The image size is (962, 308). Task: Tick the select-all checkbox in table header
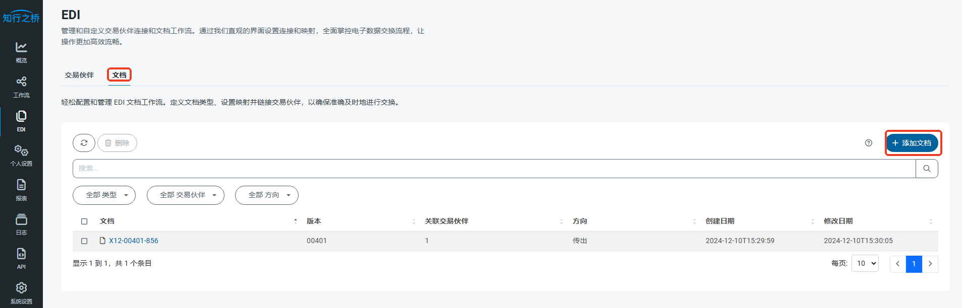coord(84,221)
